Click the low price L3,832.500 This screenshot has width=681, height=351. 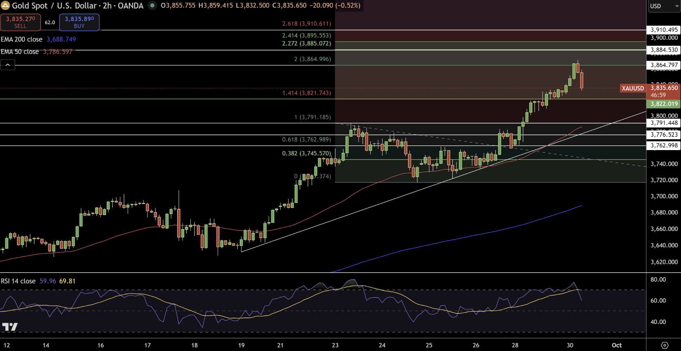click(252, 6)
